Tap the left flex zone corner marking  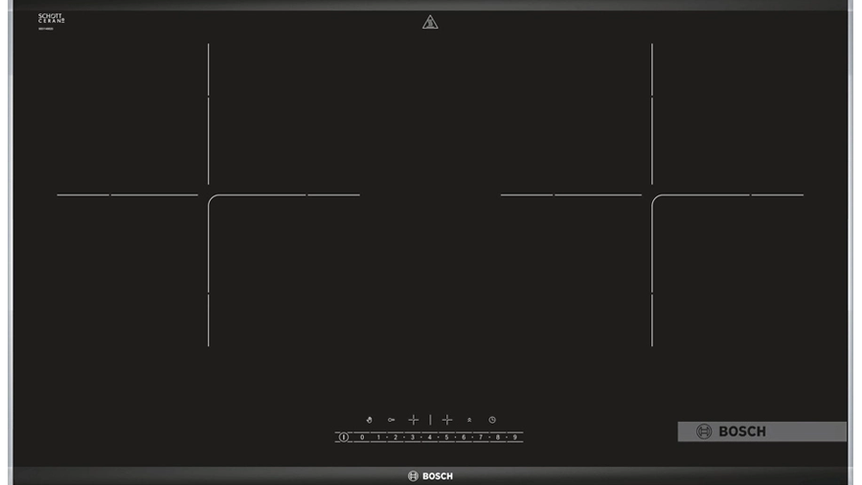[213, 199]
